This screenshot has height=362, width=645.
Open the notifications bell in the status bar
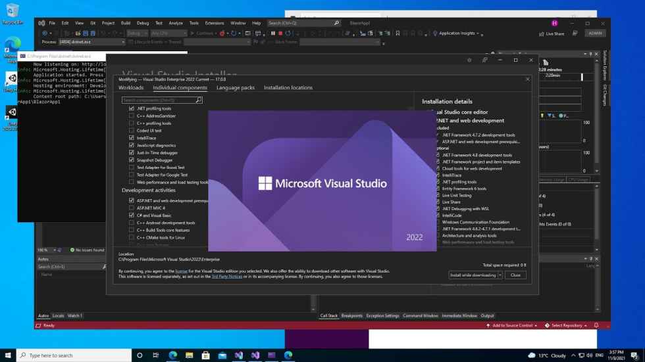tap(596, 325)
